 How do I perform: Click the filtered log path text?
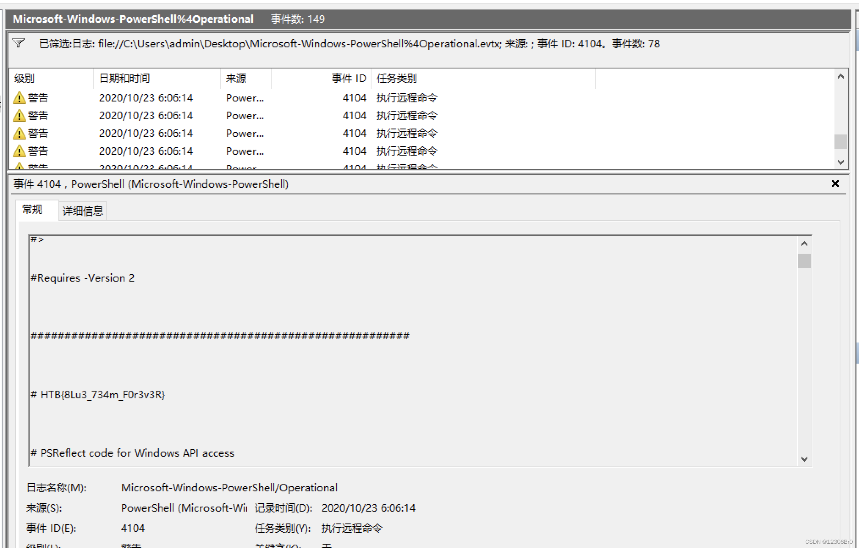350,44
